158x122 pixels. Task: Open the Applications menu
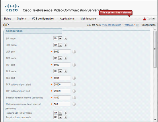(67, 19)
